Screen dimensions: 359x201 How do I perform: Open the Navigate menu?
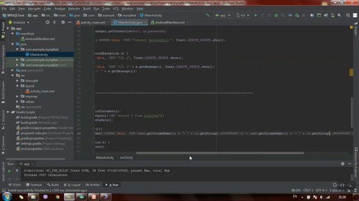(x=34, y=9)
